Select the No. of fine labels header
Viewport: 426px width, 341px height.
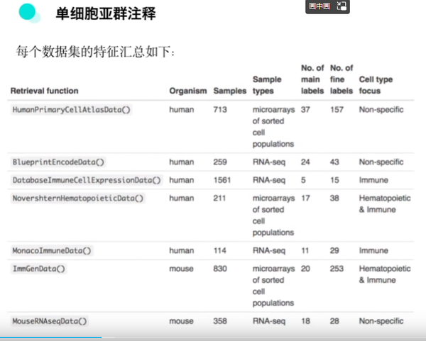[342, 79]
